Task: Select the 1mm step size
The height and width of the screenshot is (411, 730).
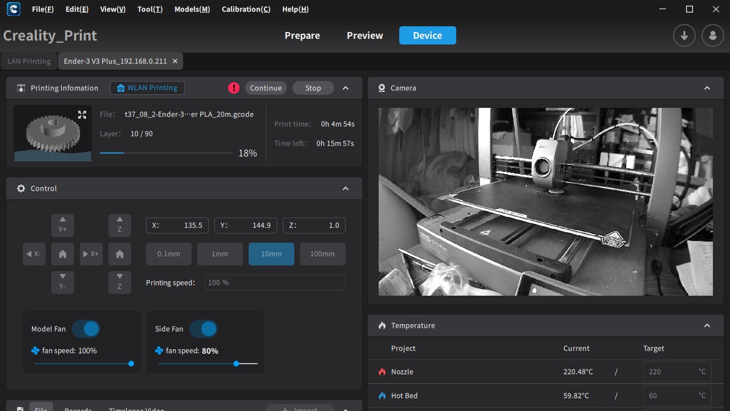Action: 220,254
